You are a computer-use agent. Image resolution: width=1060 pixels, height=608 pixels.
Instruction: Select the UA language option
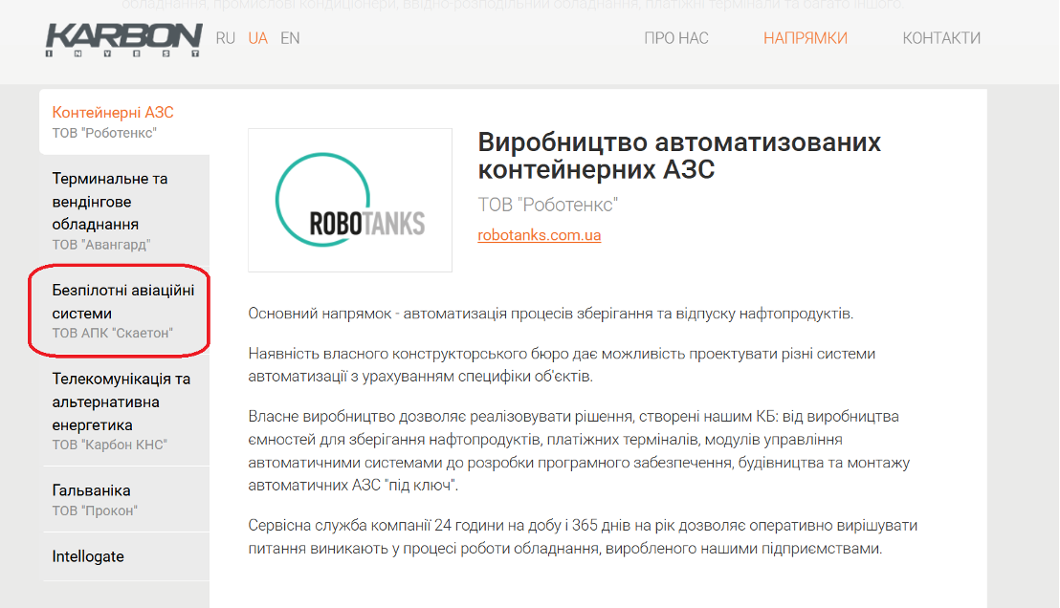(x=257, y=38)
